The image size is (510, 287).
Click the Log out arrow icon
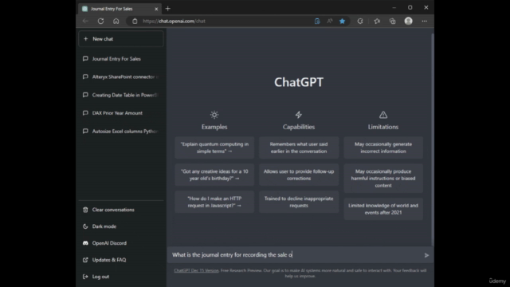click(x=85, y=277)
